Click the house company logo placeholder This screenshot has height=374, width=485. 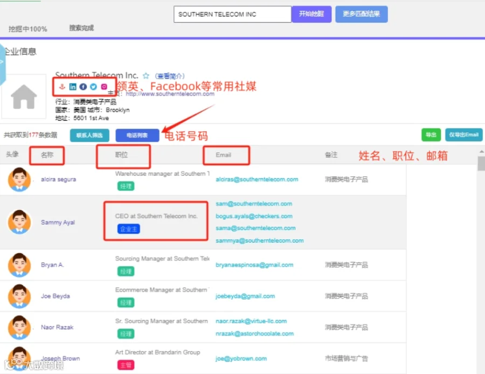tap(24, 96)
